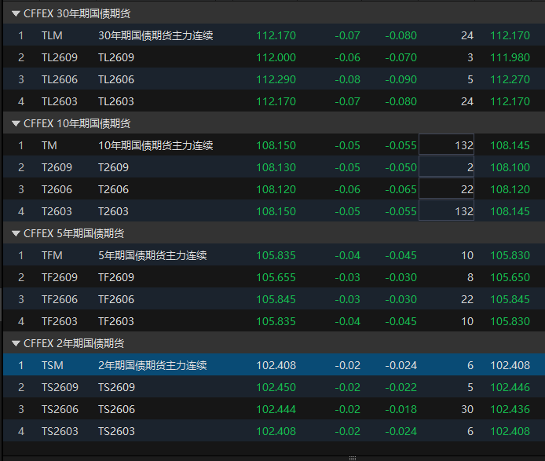This screenshot has width=545, height=461.
Task: Click price 112.000 in TL2609 row
Action: pyautogui.click(x=276, y=57)
